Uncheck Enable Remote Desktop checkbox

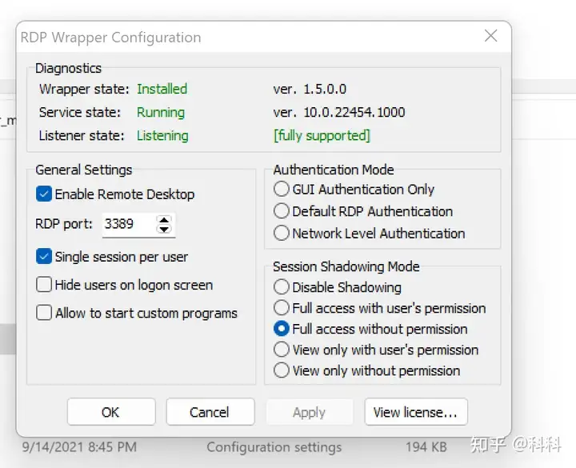(x=44, y=194)
